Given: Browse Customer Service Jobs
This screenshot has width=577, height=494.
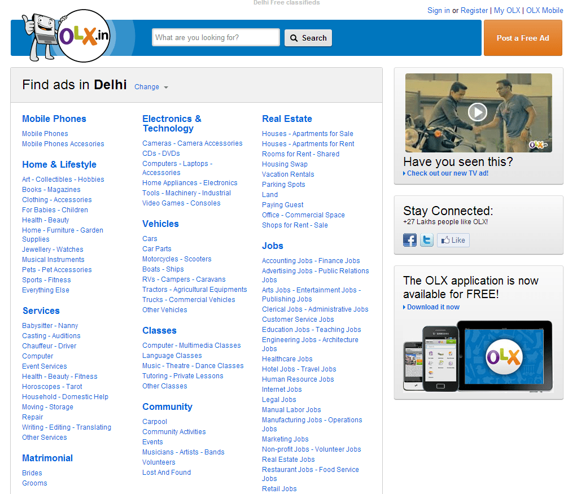Looking at the screenshot, I should point(298,320).
